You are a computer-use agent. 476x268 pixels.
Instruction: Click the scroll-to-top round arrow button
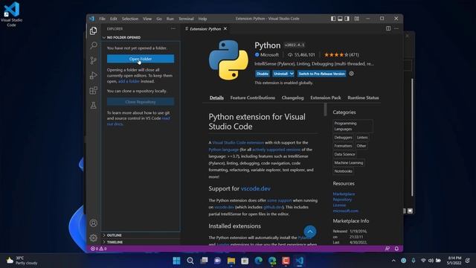[309, 232]
